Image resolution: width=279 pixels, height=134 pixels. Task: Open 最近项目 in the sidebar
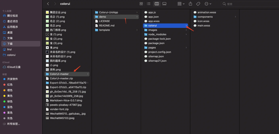click(x=21, y=21)
